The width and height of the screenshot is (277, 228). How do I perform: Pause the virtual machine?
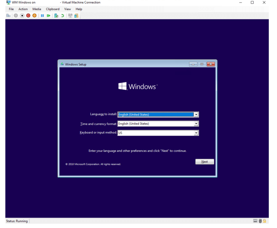click(x=42, y=16)
